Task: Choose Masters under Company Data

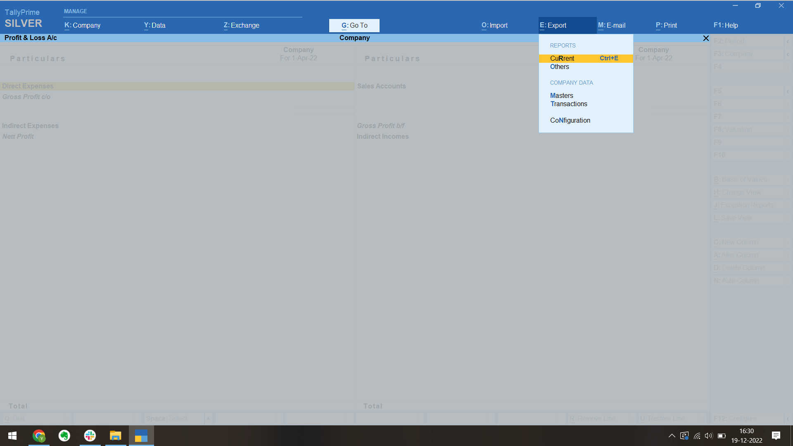Action: tap(561, 95)
